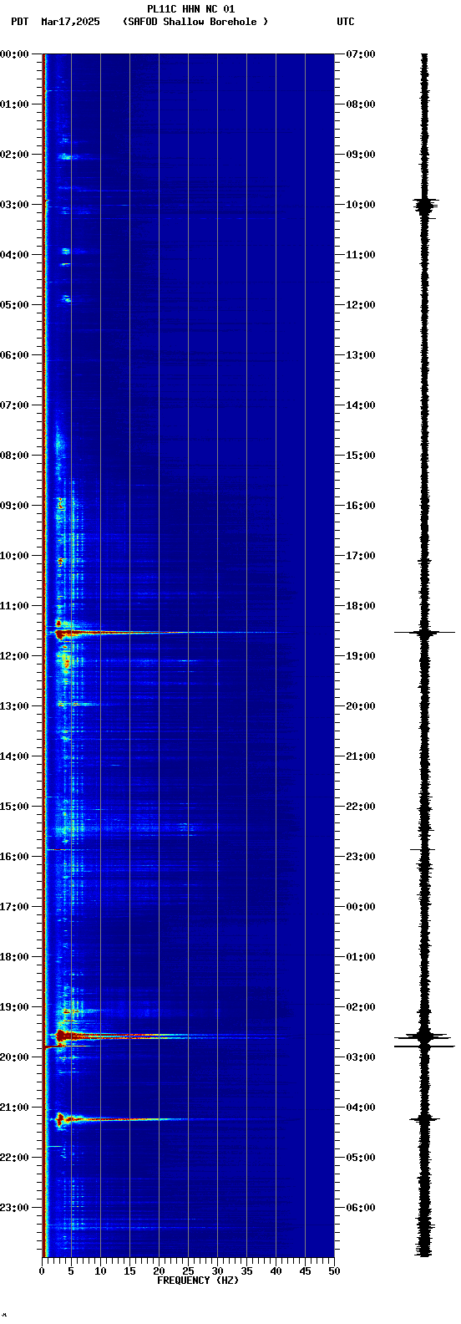
Task: Click the frequency tick label '10'
Action: click(x=100, y=1271)
